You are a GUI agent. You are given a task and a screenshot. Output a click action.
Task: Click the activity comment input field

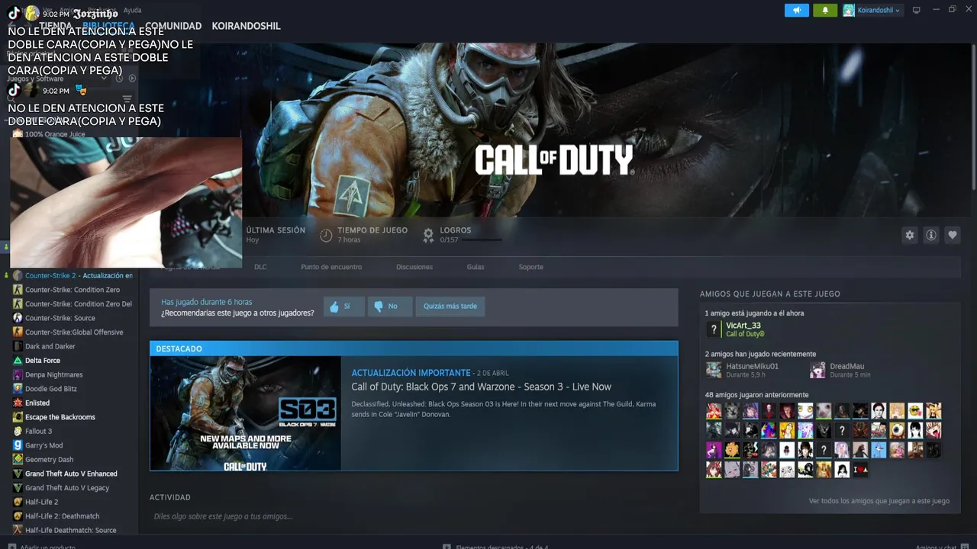click(x=414, y=516)
